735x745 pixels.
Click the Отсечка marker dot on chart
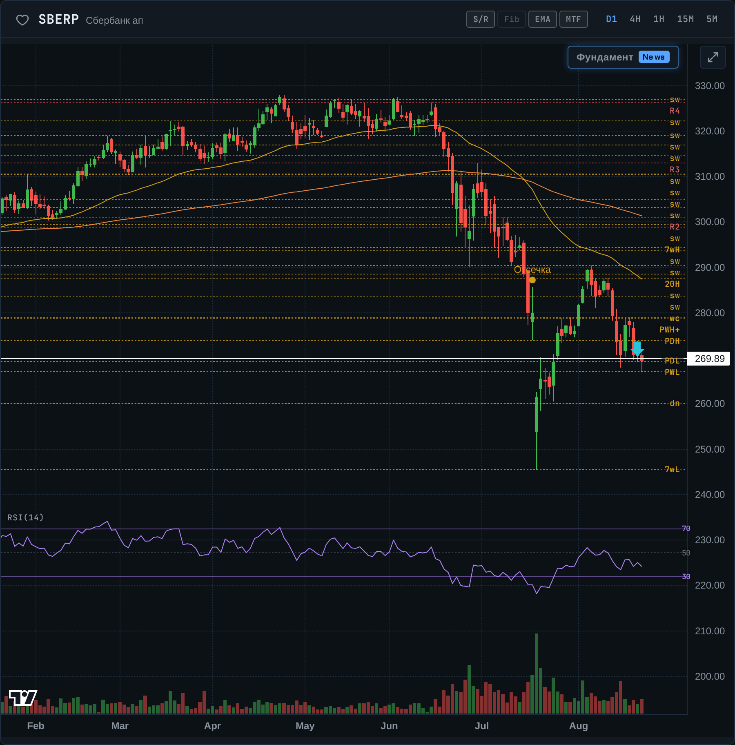pyautogui.click(x=532, y=280)
